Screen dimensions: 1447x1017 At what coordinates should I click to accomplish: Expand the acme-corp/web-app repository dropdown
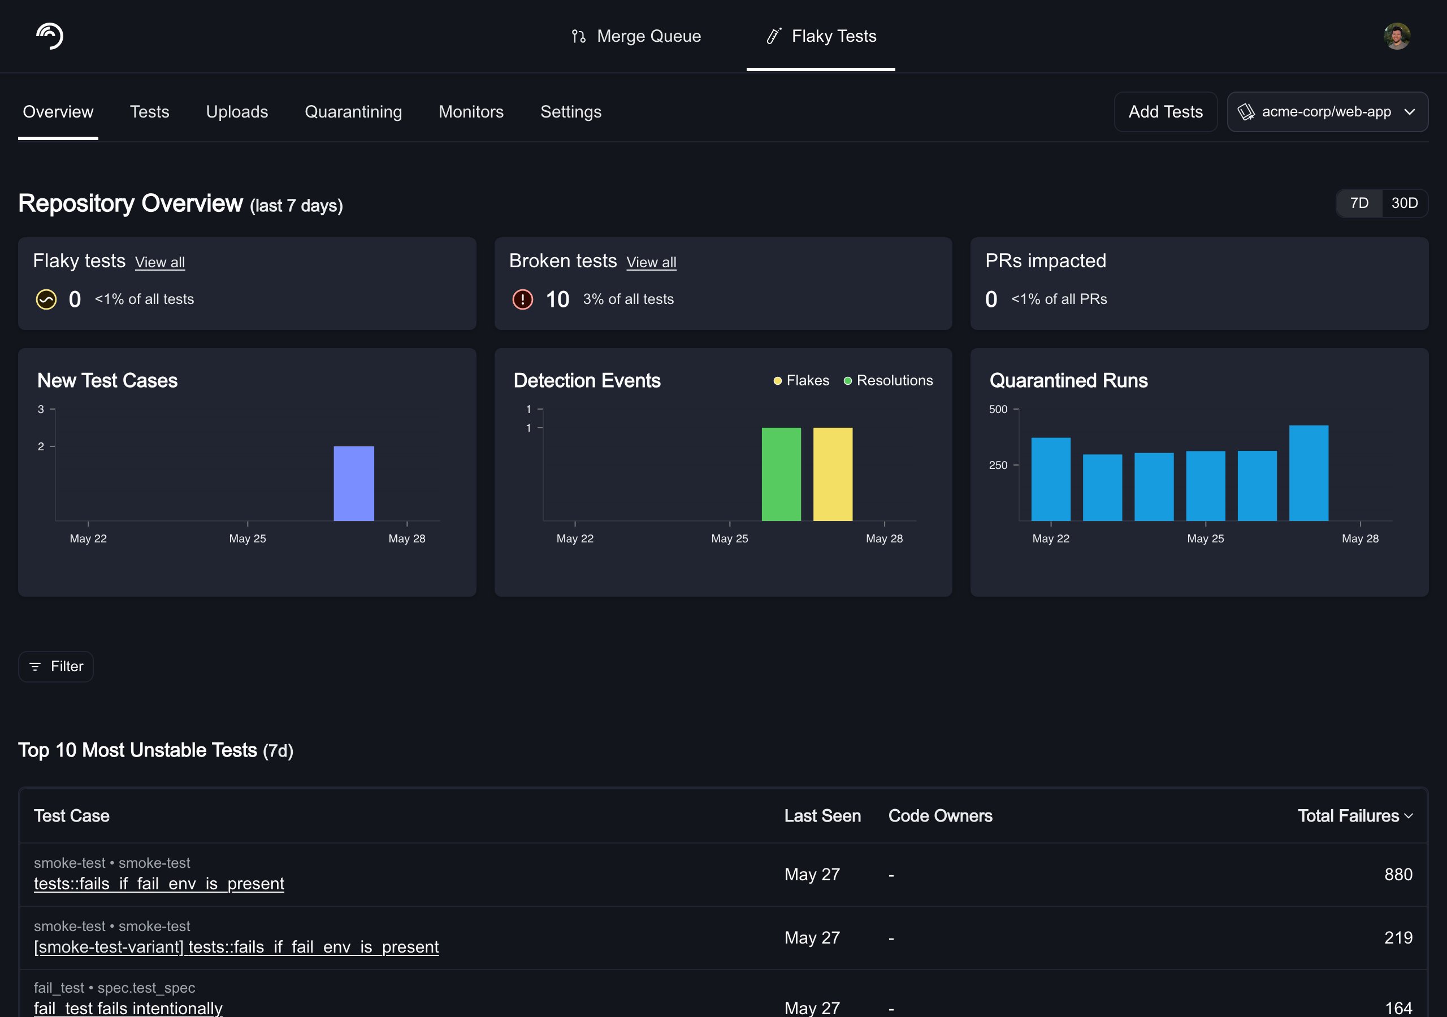coord(1327,112)
